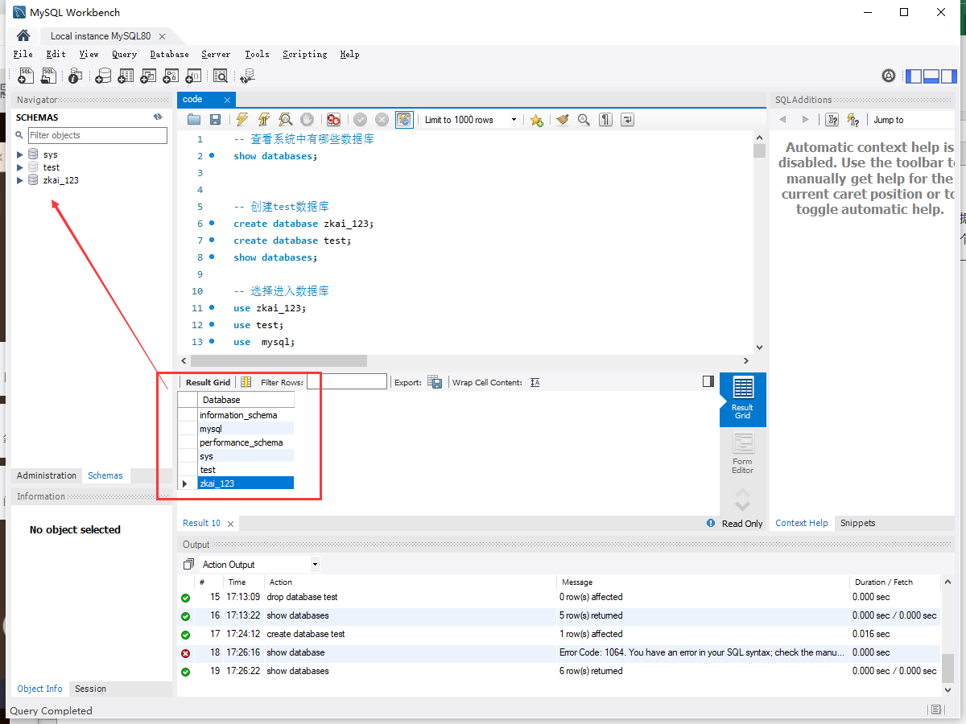966x724 pixels.
Task: Close the Local instance MySQL80 tab
Action: (162, 36)
